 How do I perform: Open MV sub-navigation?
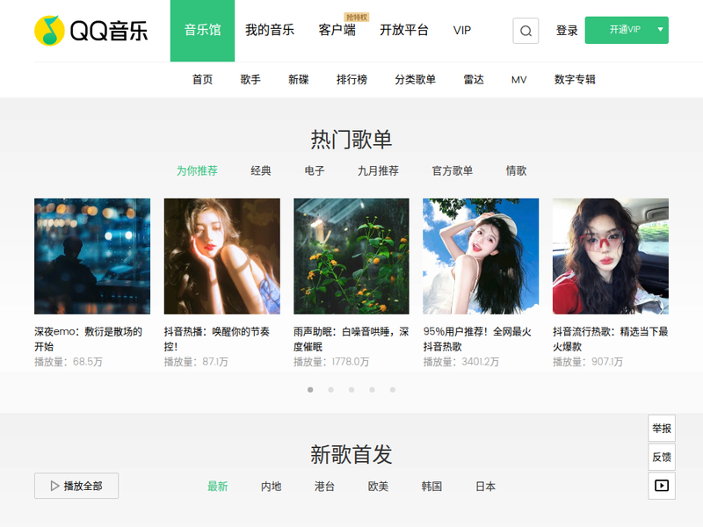coord(518,80)
